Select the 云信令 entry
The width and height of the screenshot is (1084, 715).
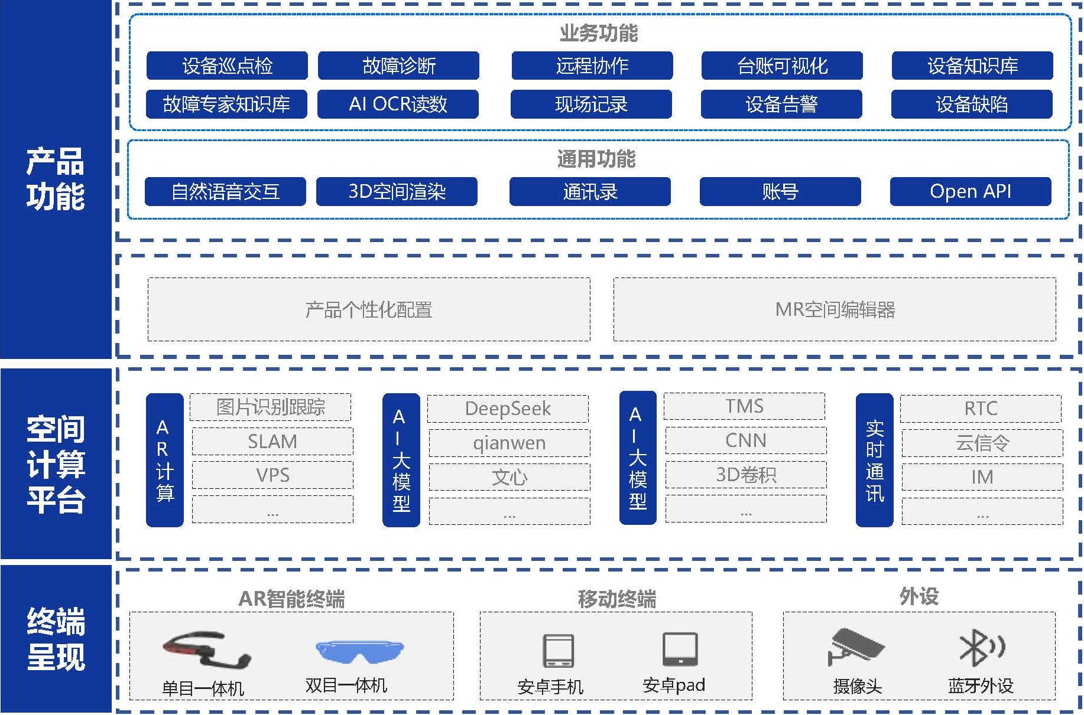click(982, 443)
